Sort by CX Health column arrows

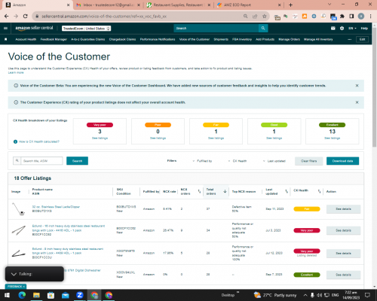pos(319,191)
